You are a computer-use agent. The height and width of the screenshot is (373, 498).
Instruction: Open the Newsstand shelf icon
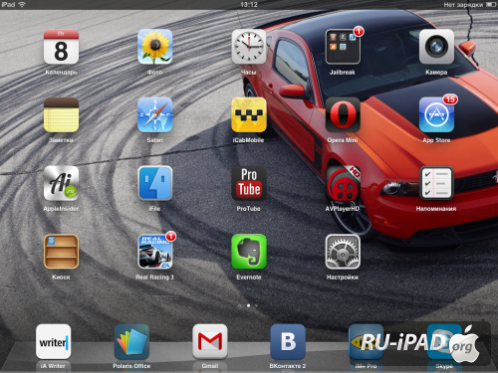tap(61, 252)
